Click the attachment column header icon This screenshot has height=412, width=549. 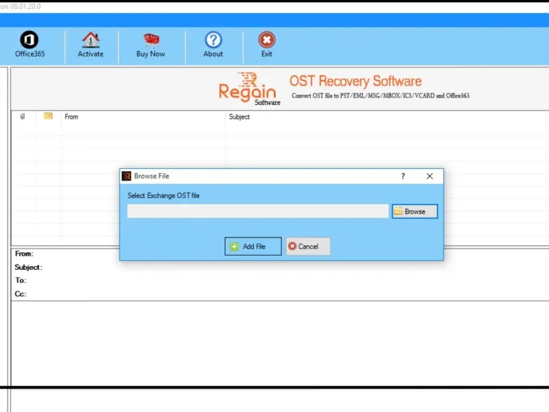point(23,116)
